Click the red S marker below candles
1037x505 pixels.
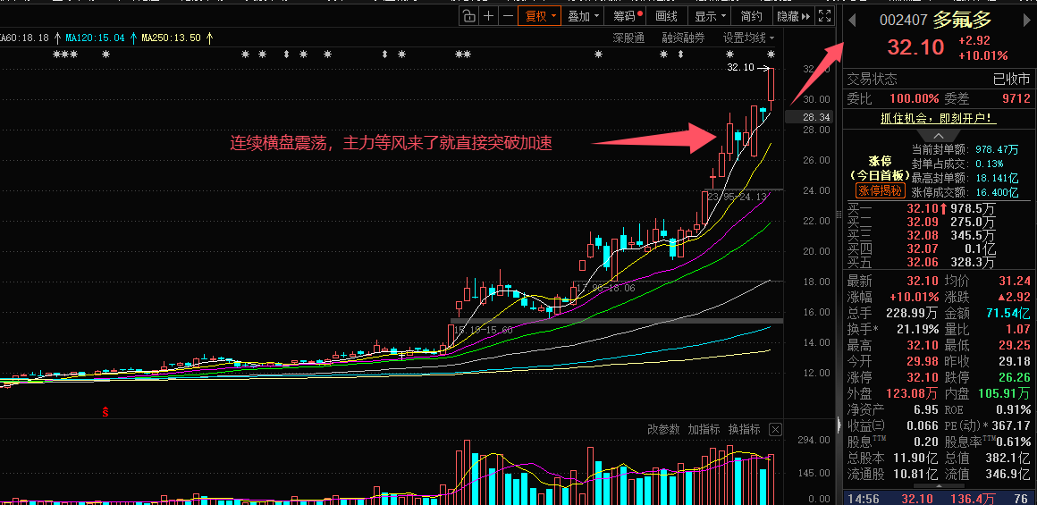(x=105, y=412)
